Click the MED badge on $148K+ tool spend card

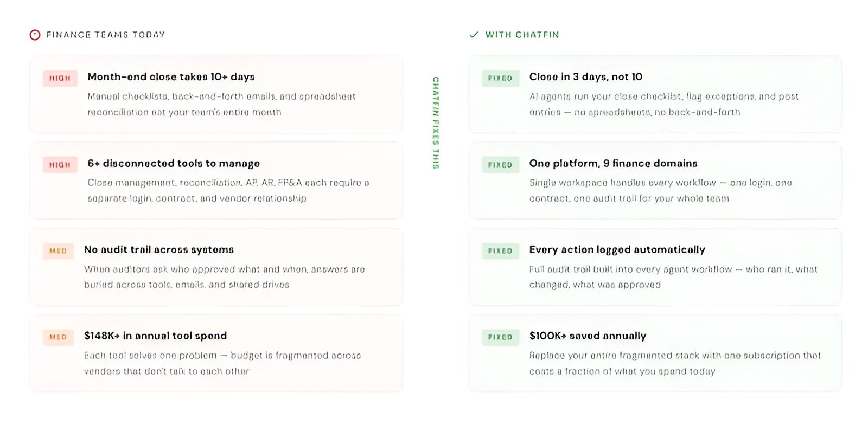point(58,337)
